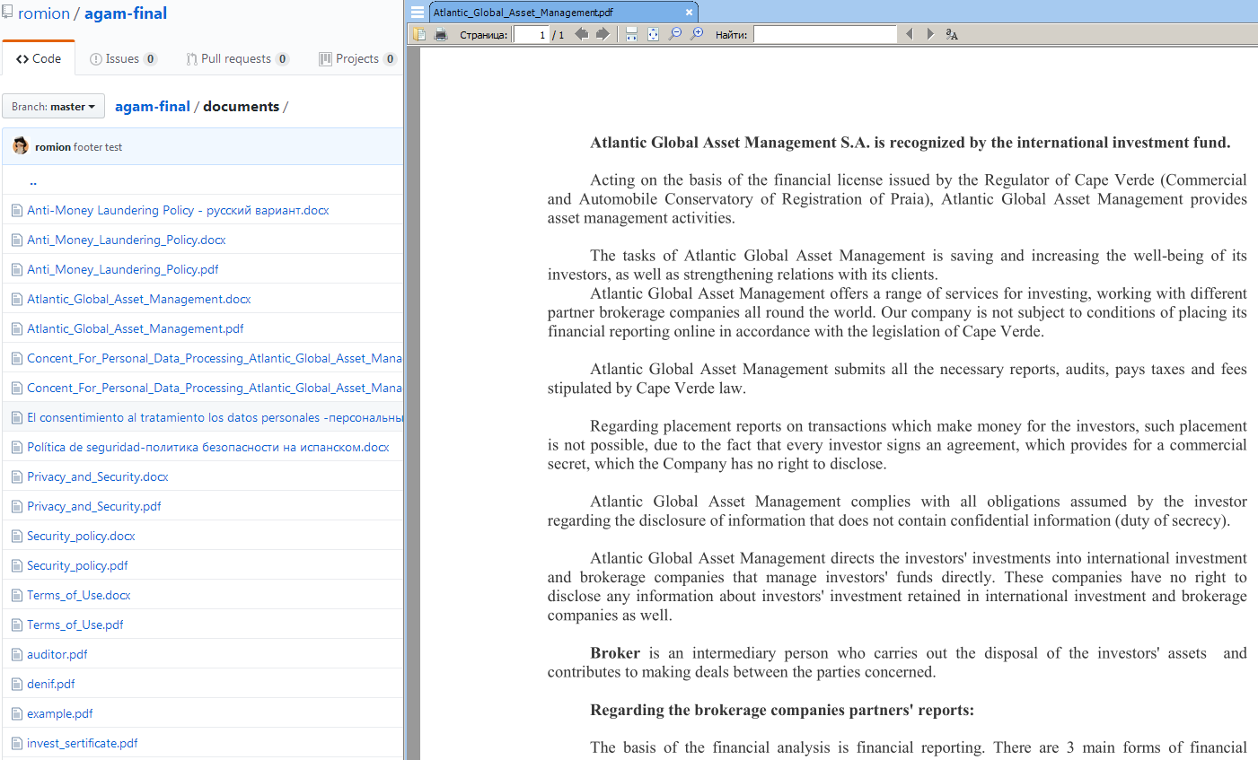This screenshot has height=760, width=1258.
Task: Zoom in with the plus magnifier
Action: (697, 34)
